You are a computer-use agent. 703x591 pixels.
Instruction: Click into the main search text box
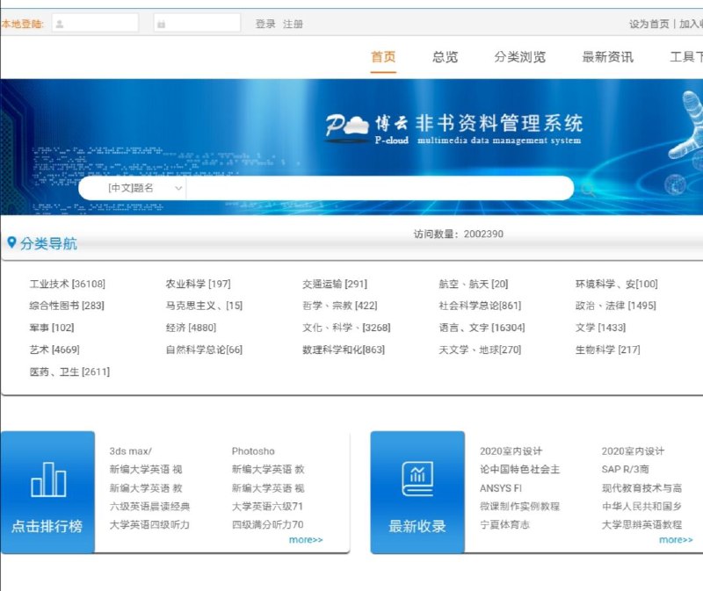tap(380, 188)
